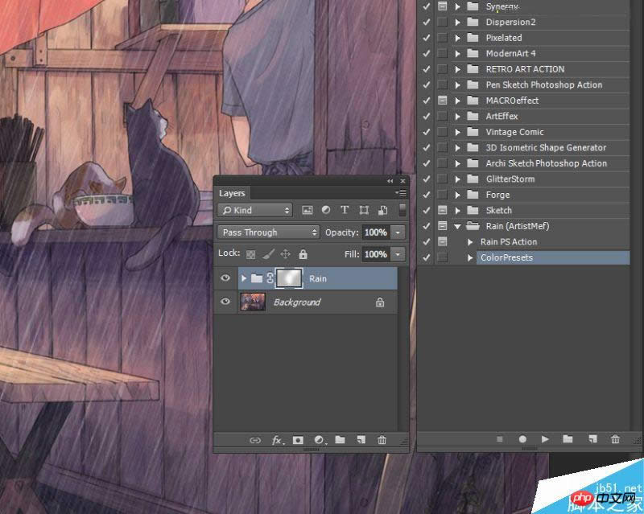Click the link layers icon
Screen dimensions: 644x514
click(x=255, y=440)
